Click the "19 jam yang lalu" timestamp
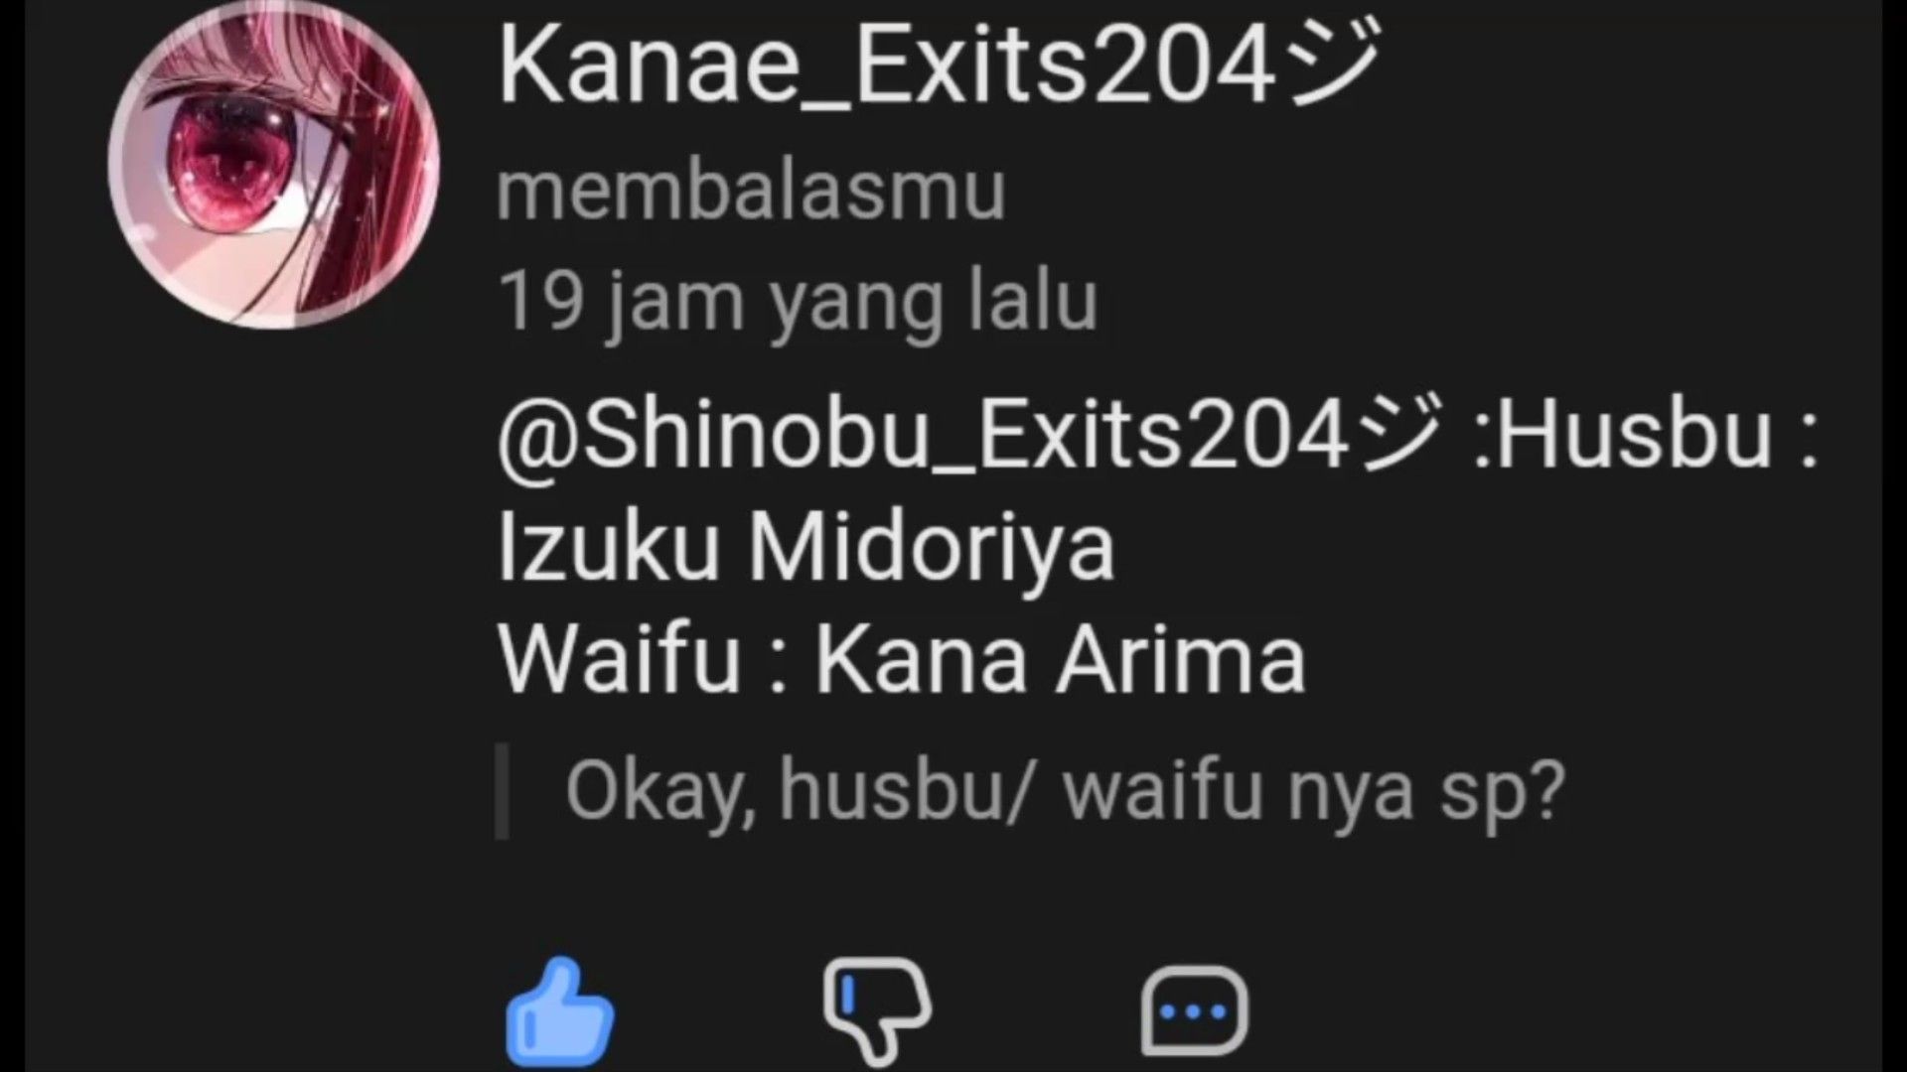Viewport: 1907px width, 1072px height. [x=798, y=302]
